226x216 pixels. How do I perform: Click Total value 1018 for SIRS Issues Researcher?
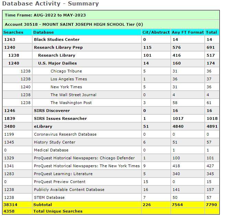coord(212,118)
